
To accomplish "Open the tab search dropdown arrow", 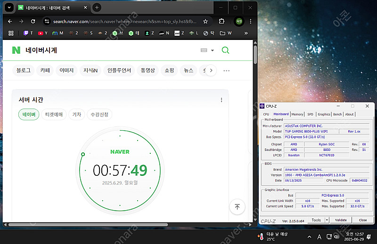I will (x=9, y=8).
